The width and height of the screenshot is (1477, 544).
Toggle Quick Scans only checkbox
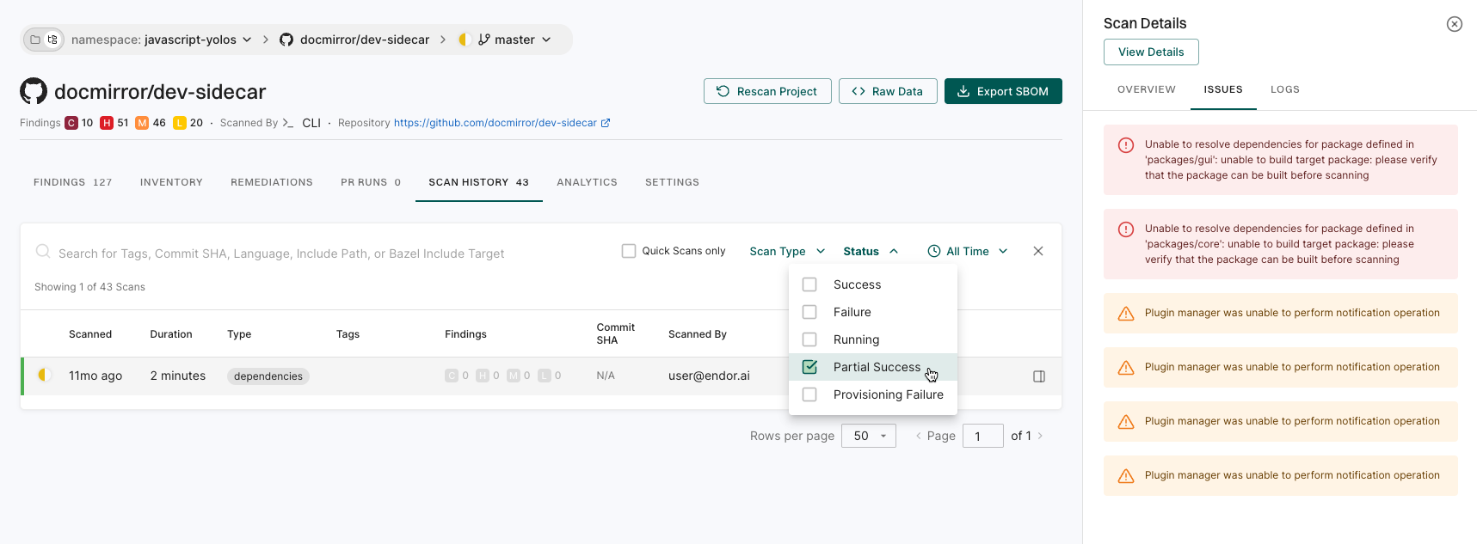tap(629, 251)
